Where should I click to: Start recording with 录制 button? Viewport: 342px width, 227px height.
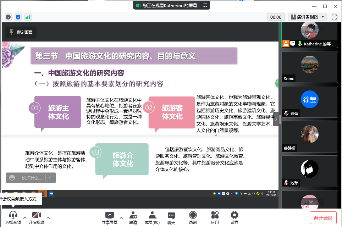coord(193,217)
